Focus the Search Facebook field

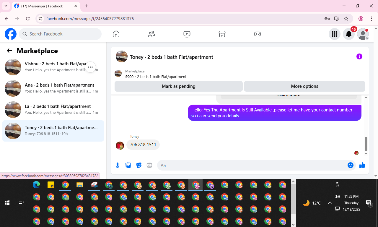tap(60, 34)
